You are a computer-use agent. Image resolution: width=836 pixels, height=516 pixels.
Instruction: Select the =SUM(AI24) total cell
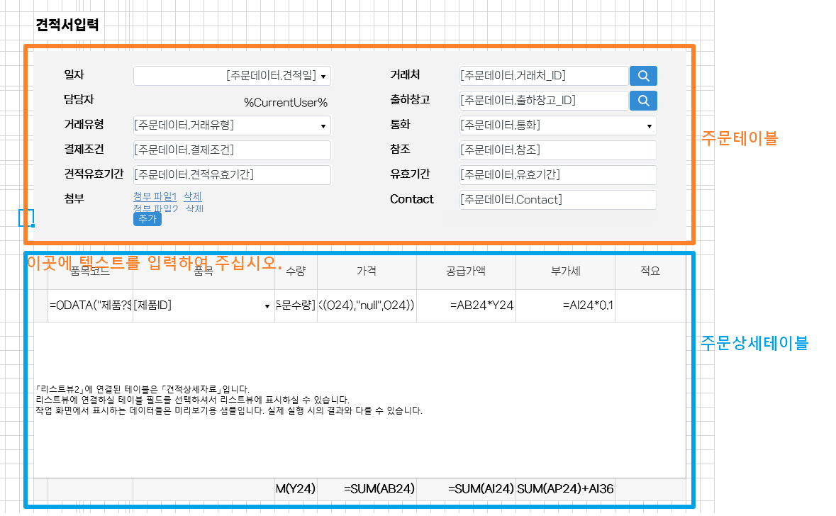tap(466, 489)
